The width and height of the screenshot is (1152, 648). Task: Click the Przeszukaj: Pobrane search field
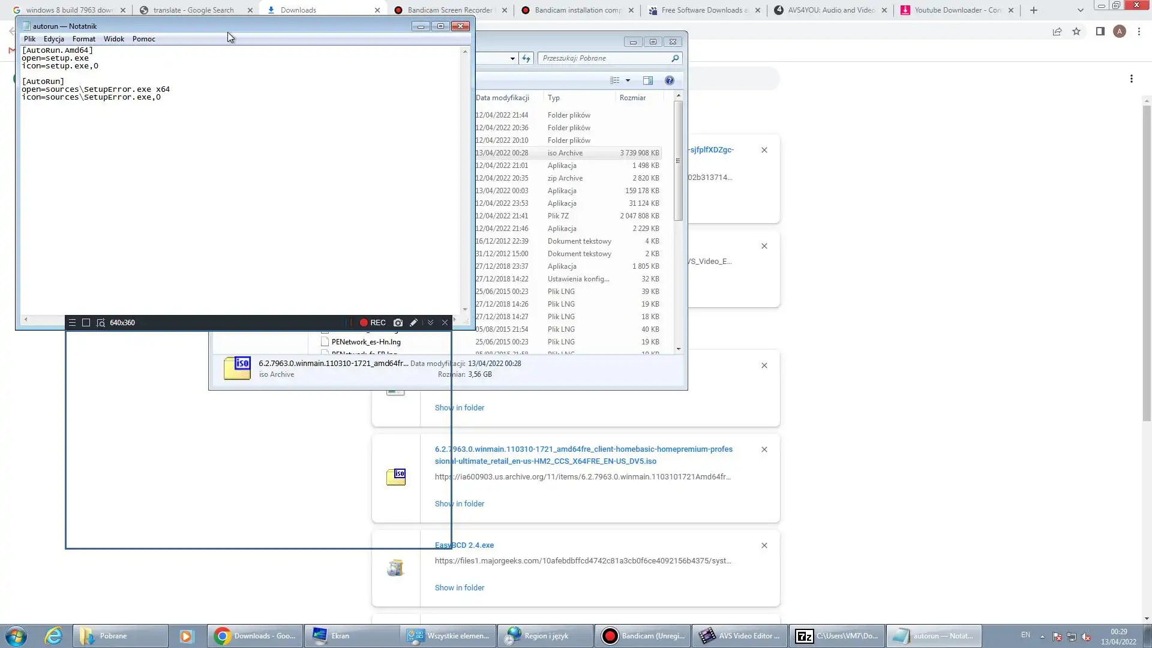coord(605,58)
